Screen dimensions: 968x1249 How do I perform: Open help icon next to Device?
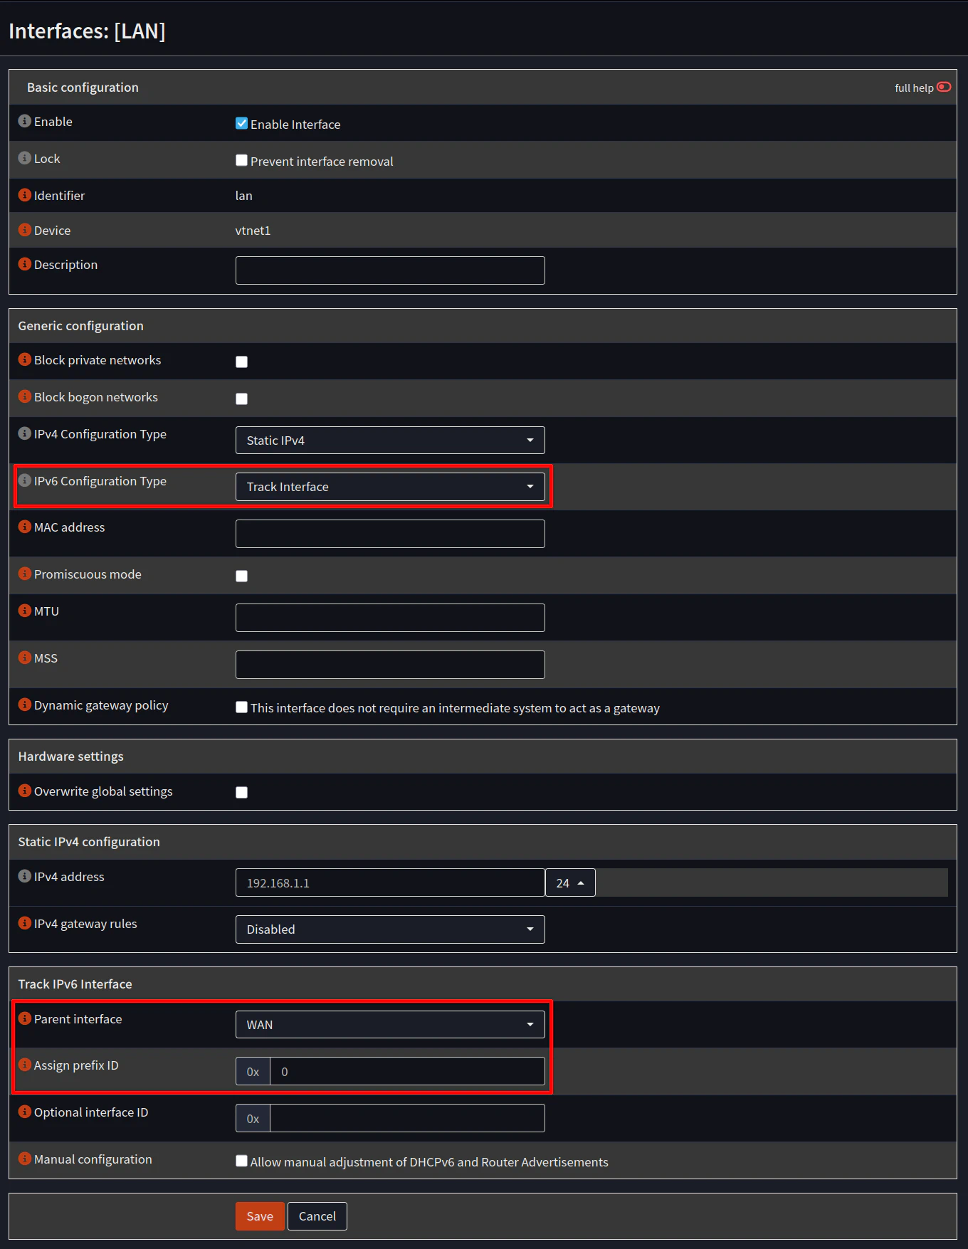24,230
